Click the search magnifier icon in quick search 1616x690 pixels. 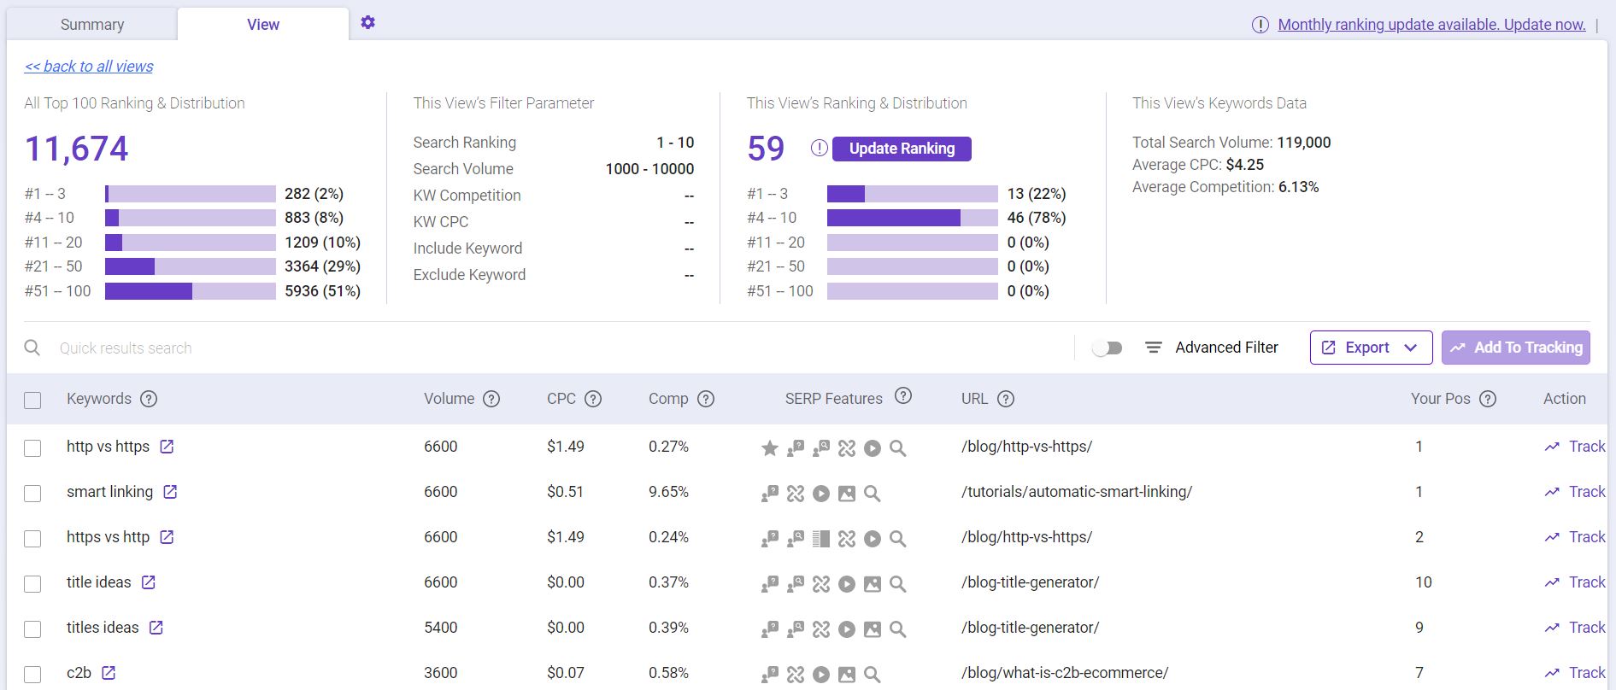pos(32,348)
